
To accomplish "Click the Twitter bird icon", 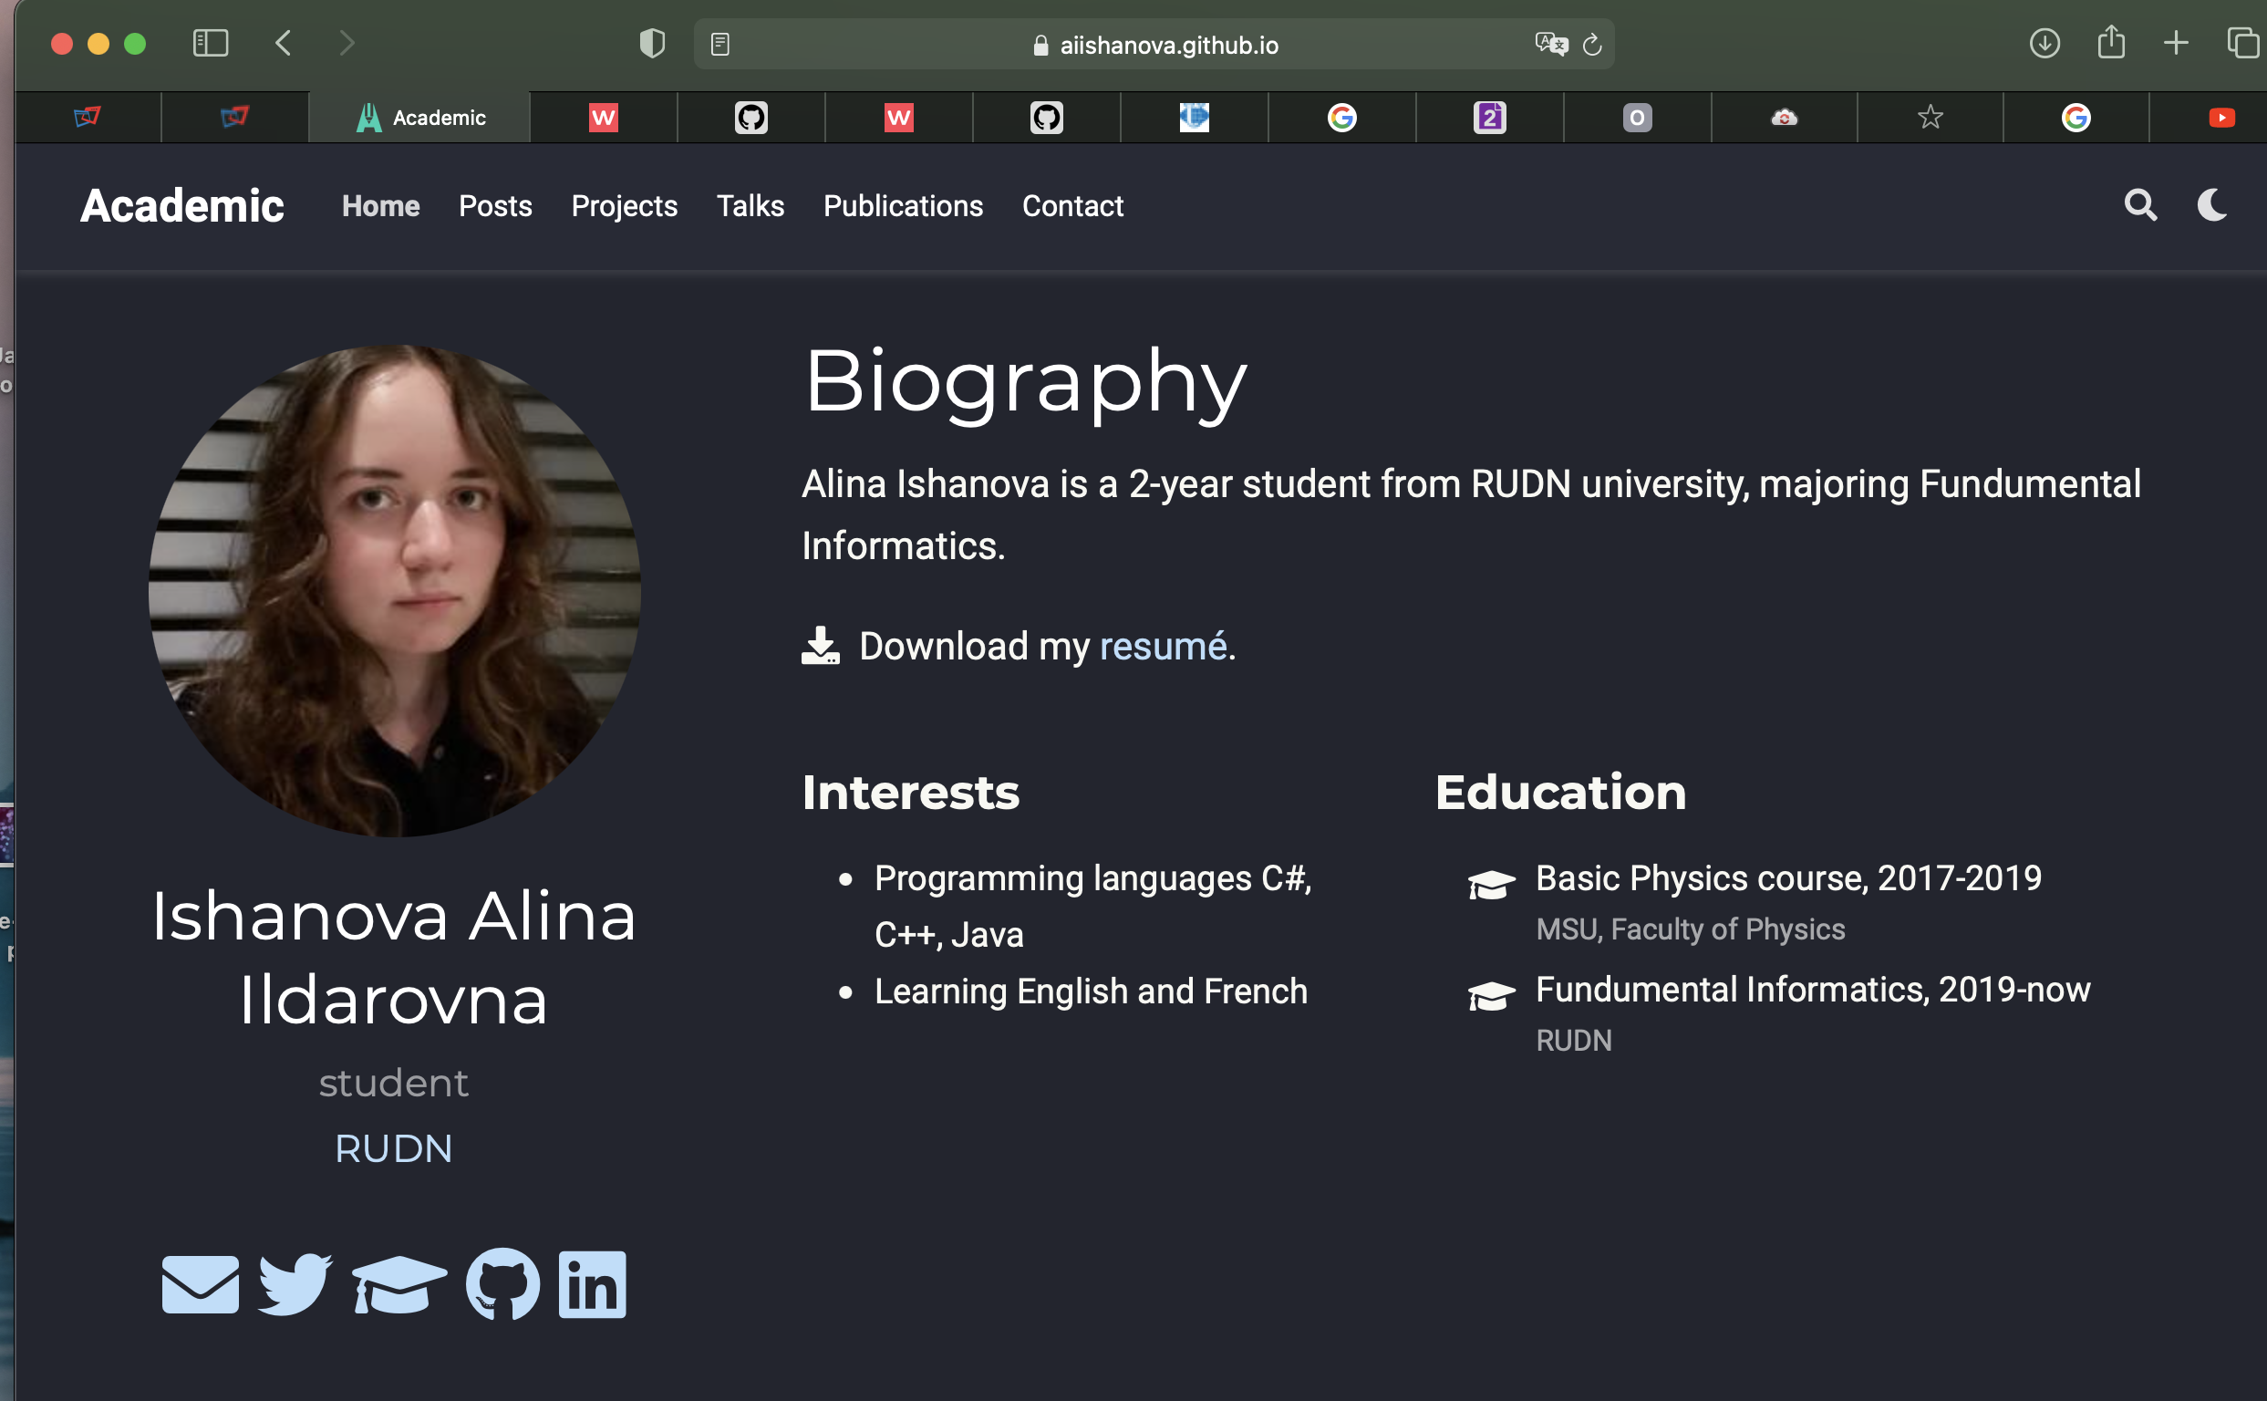I will point(295,1284).
